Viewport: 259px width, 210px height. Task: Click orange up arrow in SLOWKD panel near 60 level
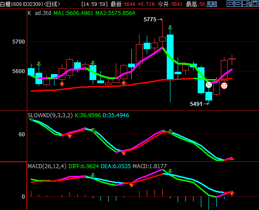(70, 136)
